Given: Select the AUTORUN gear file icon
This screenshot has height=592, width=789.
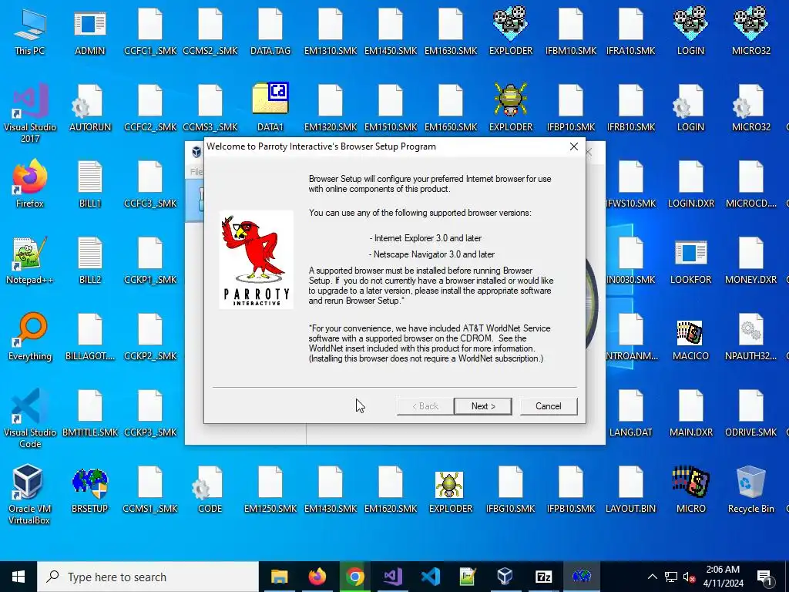Looking at the screenshot, I should pos(89,108).
